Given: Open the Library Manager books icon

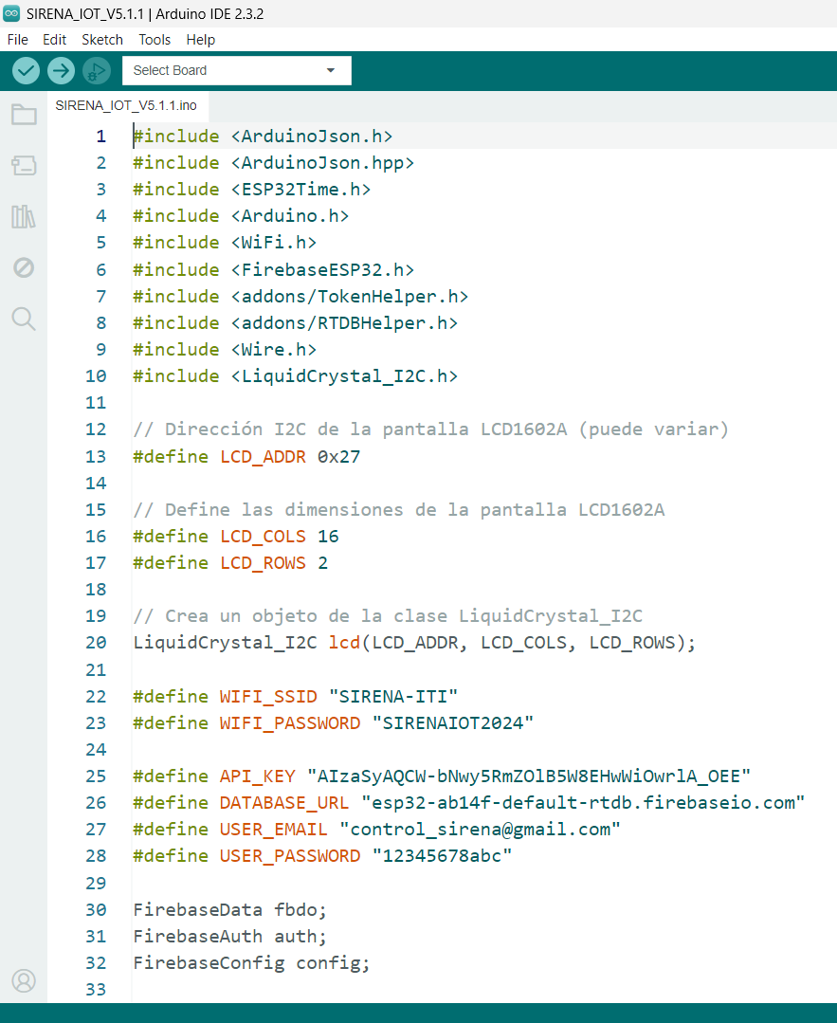Looking at the screenshot, I should [x=24, y=217].
